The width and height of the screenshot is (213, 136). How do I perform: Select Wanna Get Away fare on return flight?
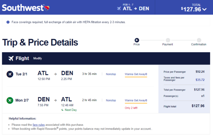tap(136, 100)
